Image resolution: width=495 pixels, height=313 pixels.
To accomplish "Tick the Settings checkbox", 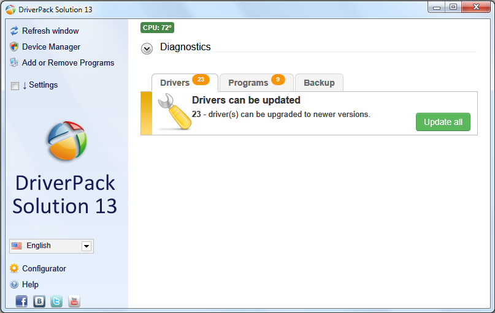I will tap(15, 86).
